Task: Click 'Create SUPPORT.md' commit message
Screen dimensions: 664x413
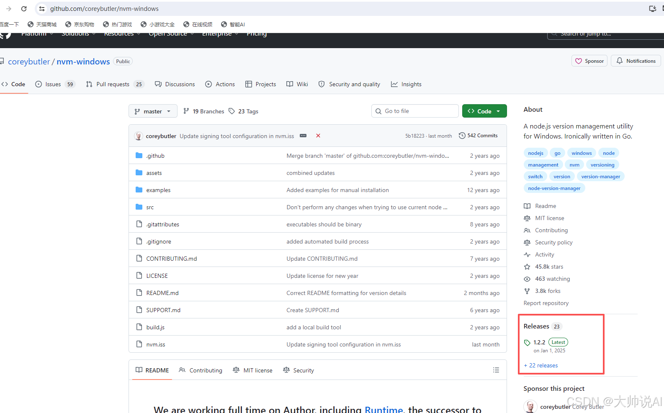Action: (x=313, y=310)
